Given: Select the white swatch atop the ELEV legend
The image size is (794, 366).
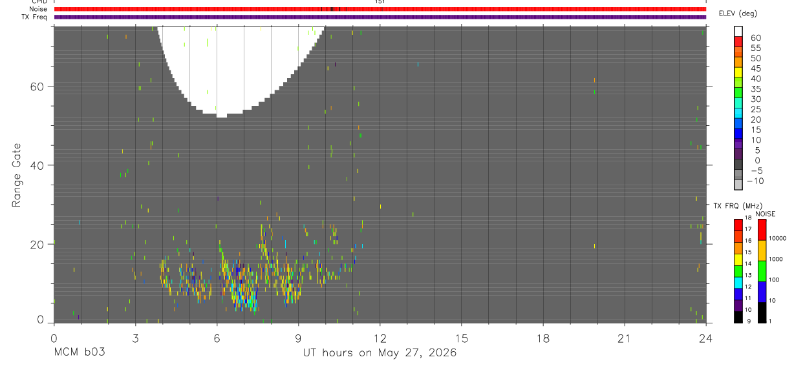Looking at the screenshot, I should tap(738, 31).
